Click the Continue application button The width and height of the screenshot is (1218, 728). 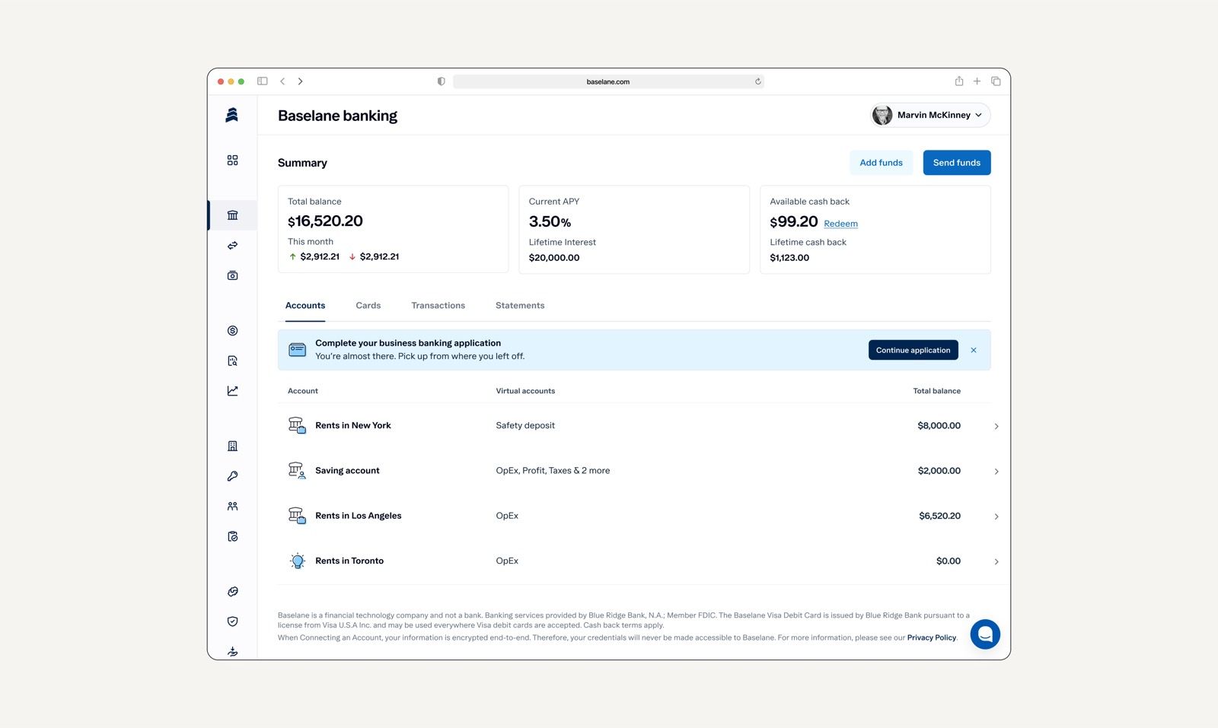pyautogui.click(x=913, y=350)
